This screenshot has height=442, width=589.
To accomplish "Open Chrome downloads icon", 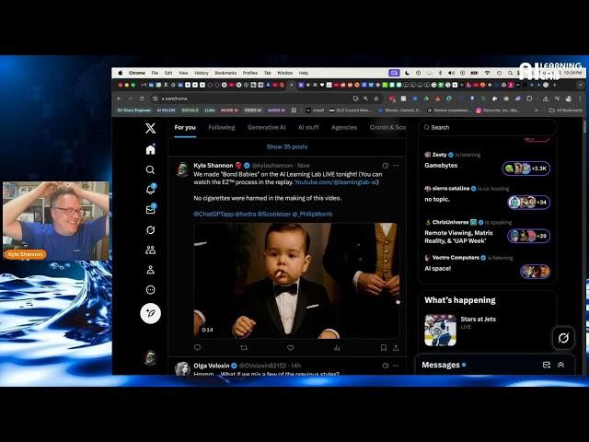I will (546, 99).
